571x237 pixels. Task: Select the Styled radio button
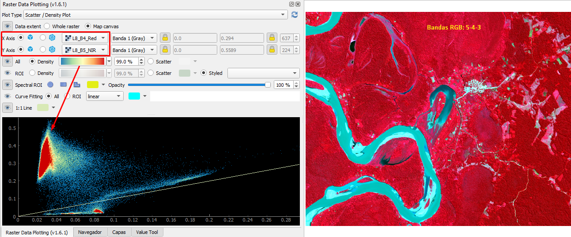point(204,73)
